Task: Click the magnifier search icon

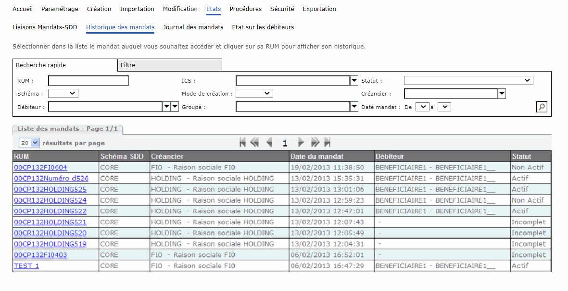Action: pos(542,107)
